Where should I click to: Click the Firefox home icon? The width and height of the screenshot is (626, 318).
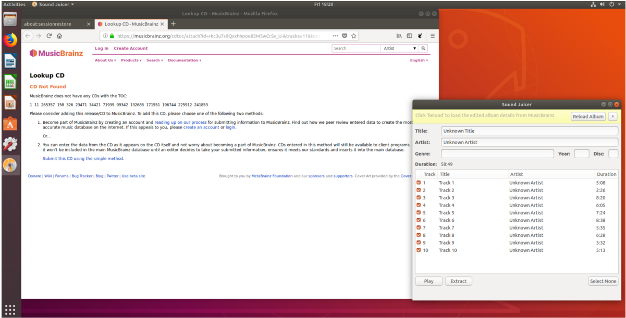point(59,36)
